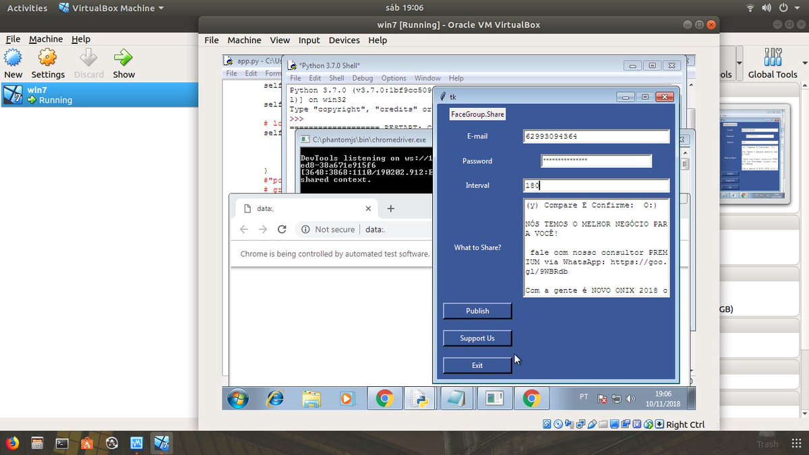
Task: Click the Support Us button
Action: pyautogui.click(x=477, y=338)
